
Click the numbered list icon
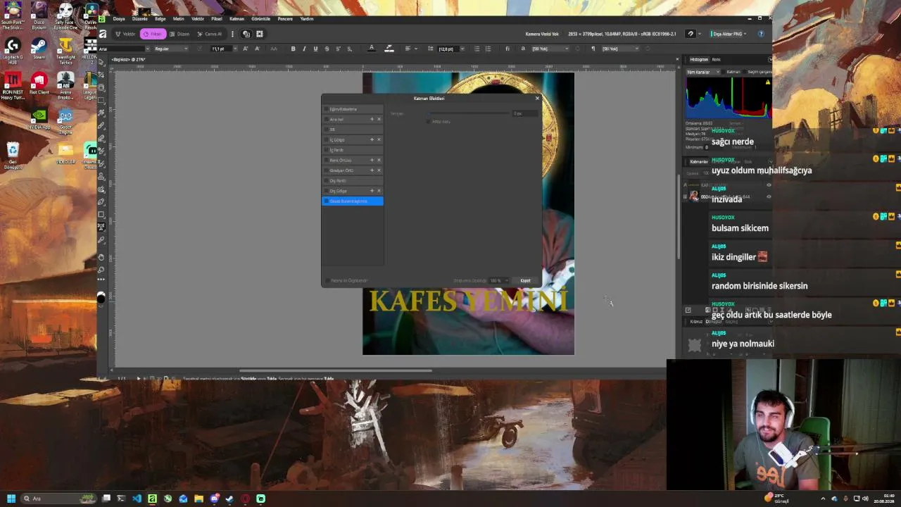click(488, 49)
